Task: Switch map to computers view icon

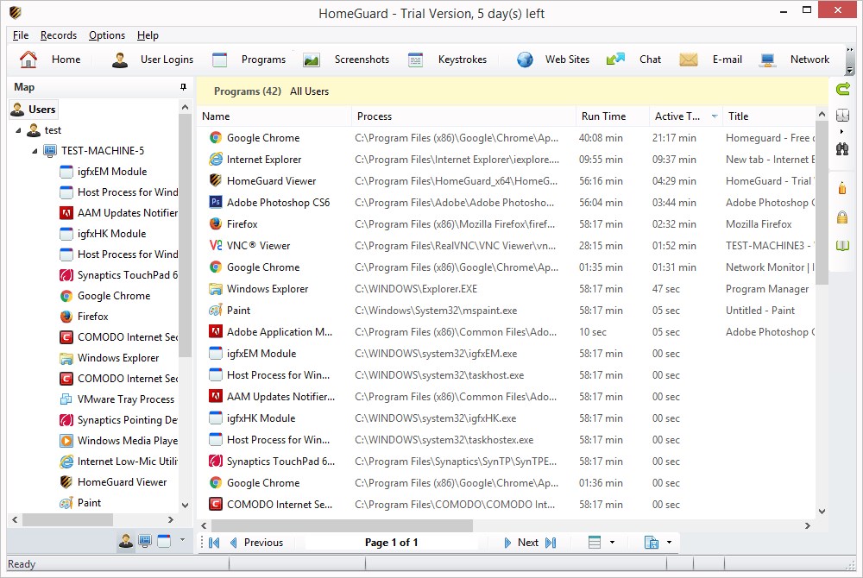Action: pyautogui.click(x=145, y=541)
